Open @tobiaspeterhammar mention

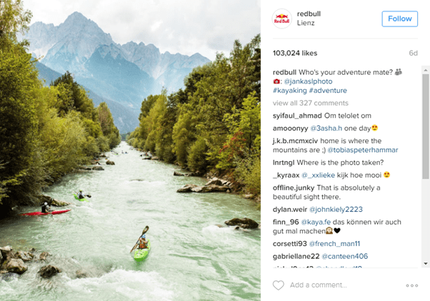point(363,150)
